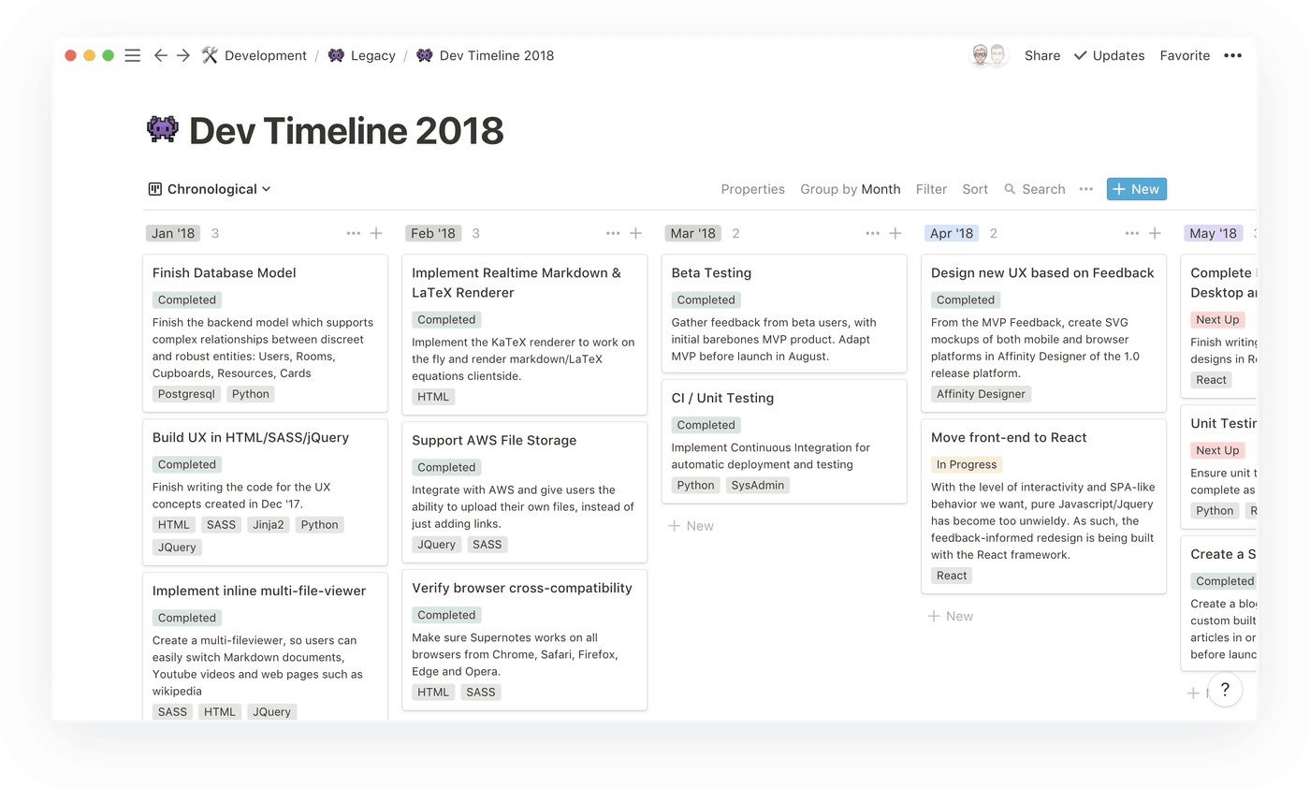Click the user avatars next to Share
The height and width of the screenshot is (789, 1310).
point(988,55)
